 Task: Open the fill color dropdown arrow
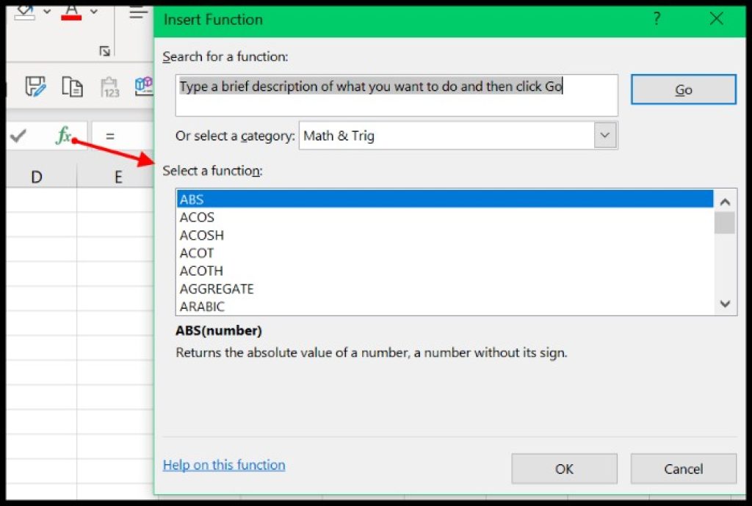click(46, 10)
